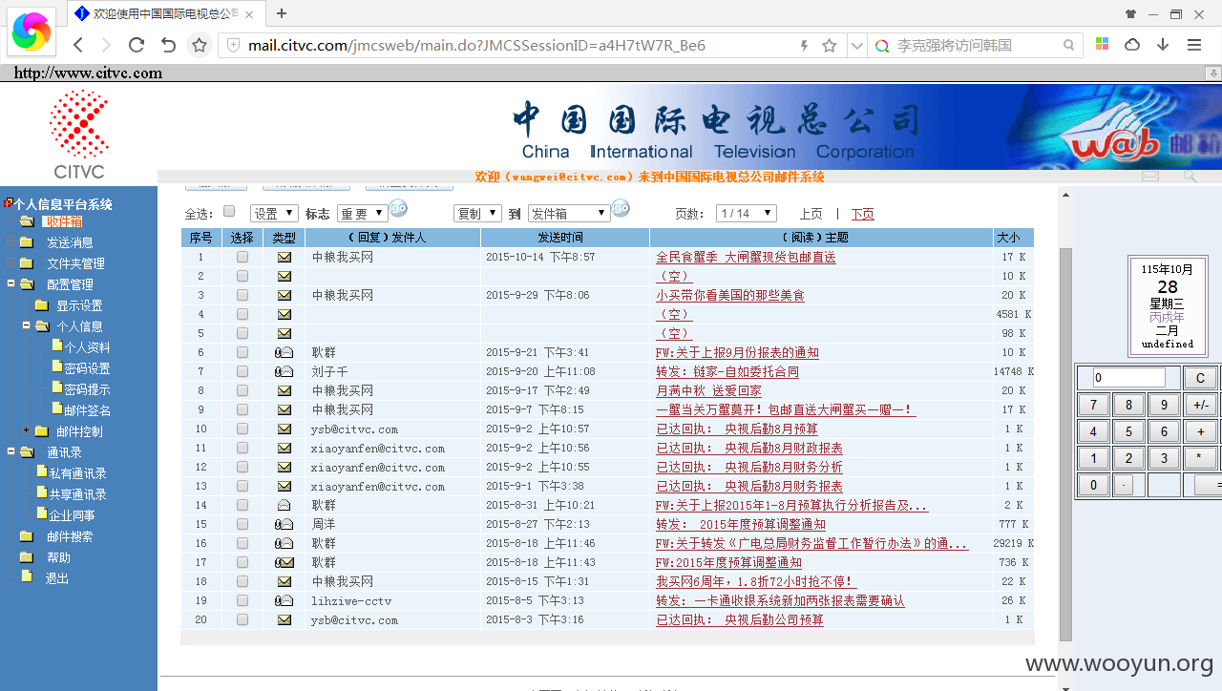Click the browser address bar URL
The image size is (1222, 691).
476,45
